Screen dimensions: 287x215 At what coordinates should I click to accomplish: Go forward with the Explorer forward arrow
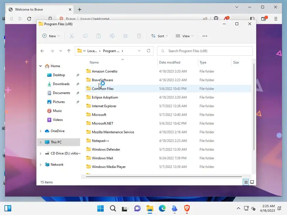(52, 51)
